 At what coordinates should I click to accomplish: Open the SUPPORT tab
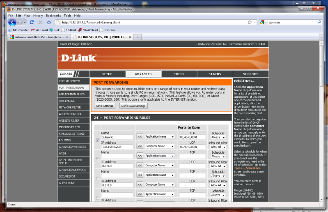tap(250, 74)
